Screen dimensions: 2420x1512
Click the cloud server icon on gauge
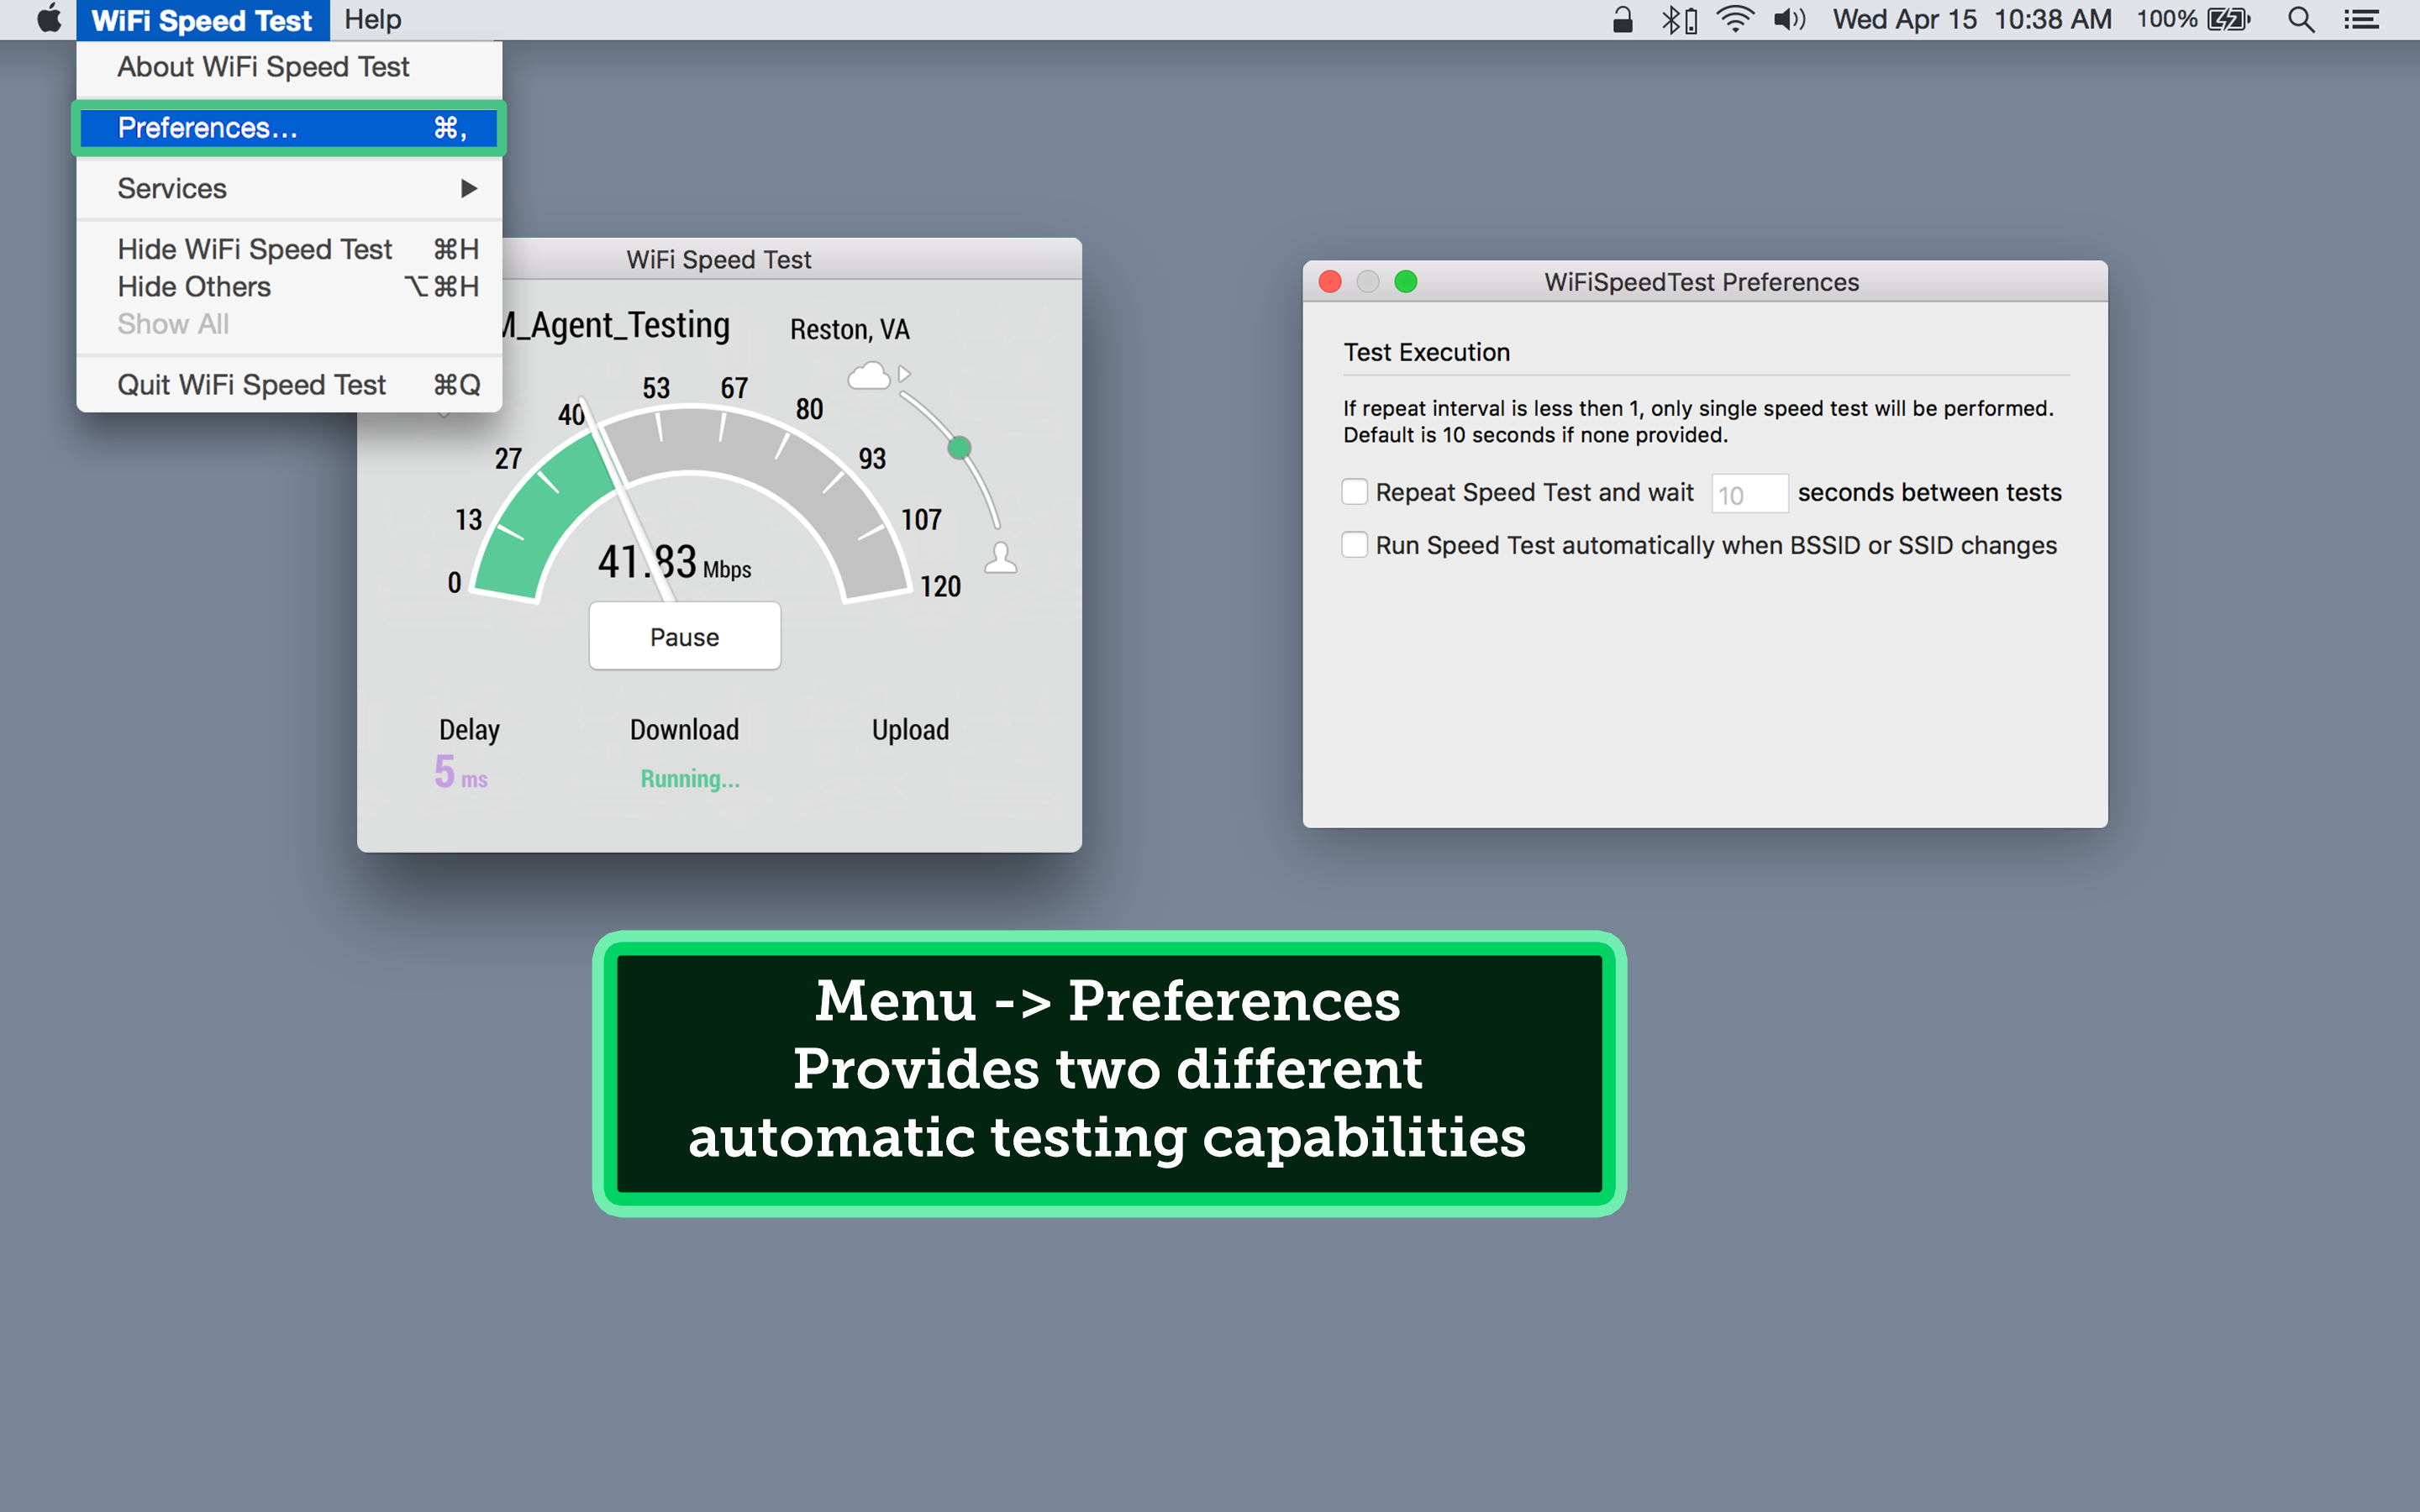click(x=868, y=376)
